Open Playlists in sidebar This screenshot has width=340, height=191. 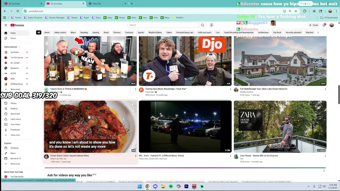16,108
